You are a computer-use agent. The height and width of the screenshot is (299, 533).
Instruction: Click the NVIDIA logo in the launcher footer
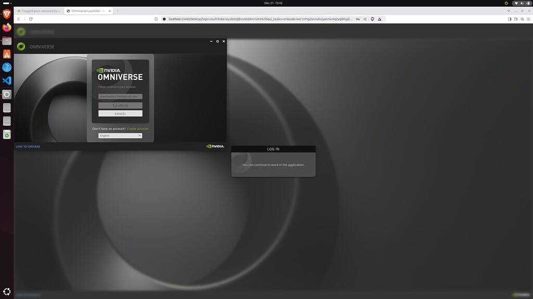tap(214, 146)
